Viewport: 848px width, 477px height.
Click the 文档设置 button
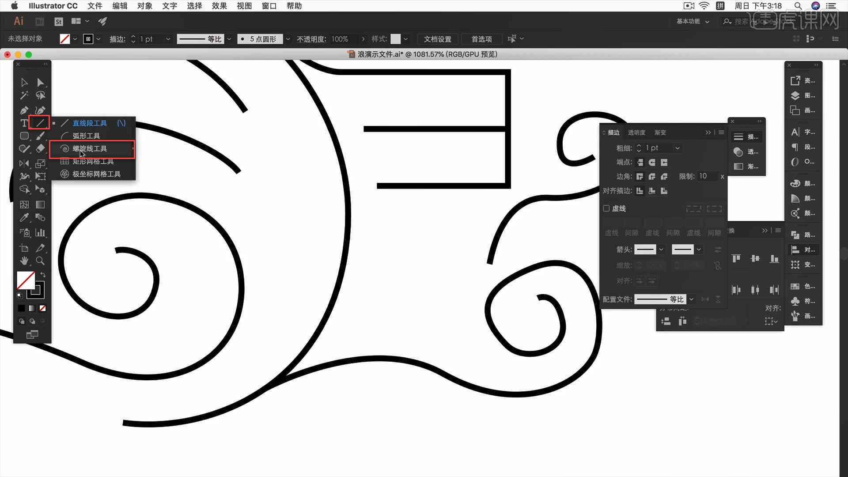438,39
